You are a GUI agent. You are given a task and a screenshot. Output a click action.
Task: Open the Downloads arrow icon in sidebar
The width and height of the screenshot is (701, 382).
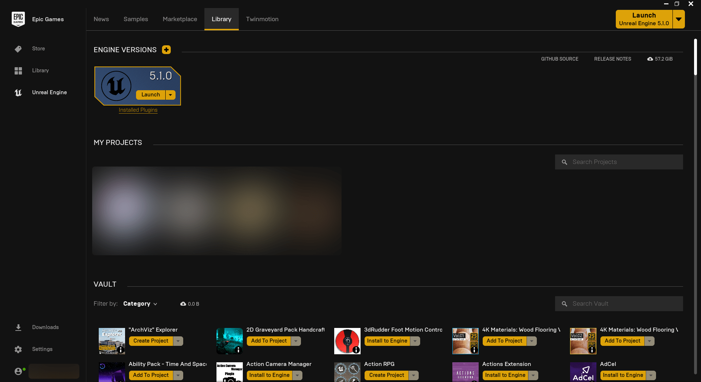tap(18, 327)
